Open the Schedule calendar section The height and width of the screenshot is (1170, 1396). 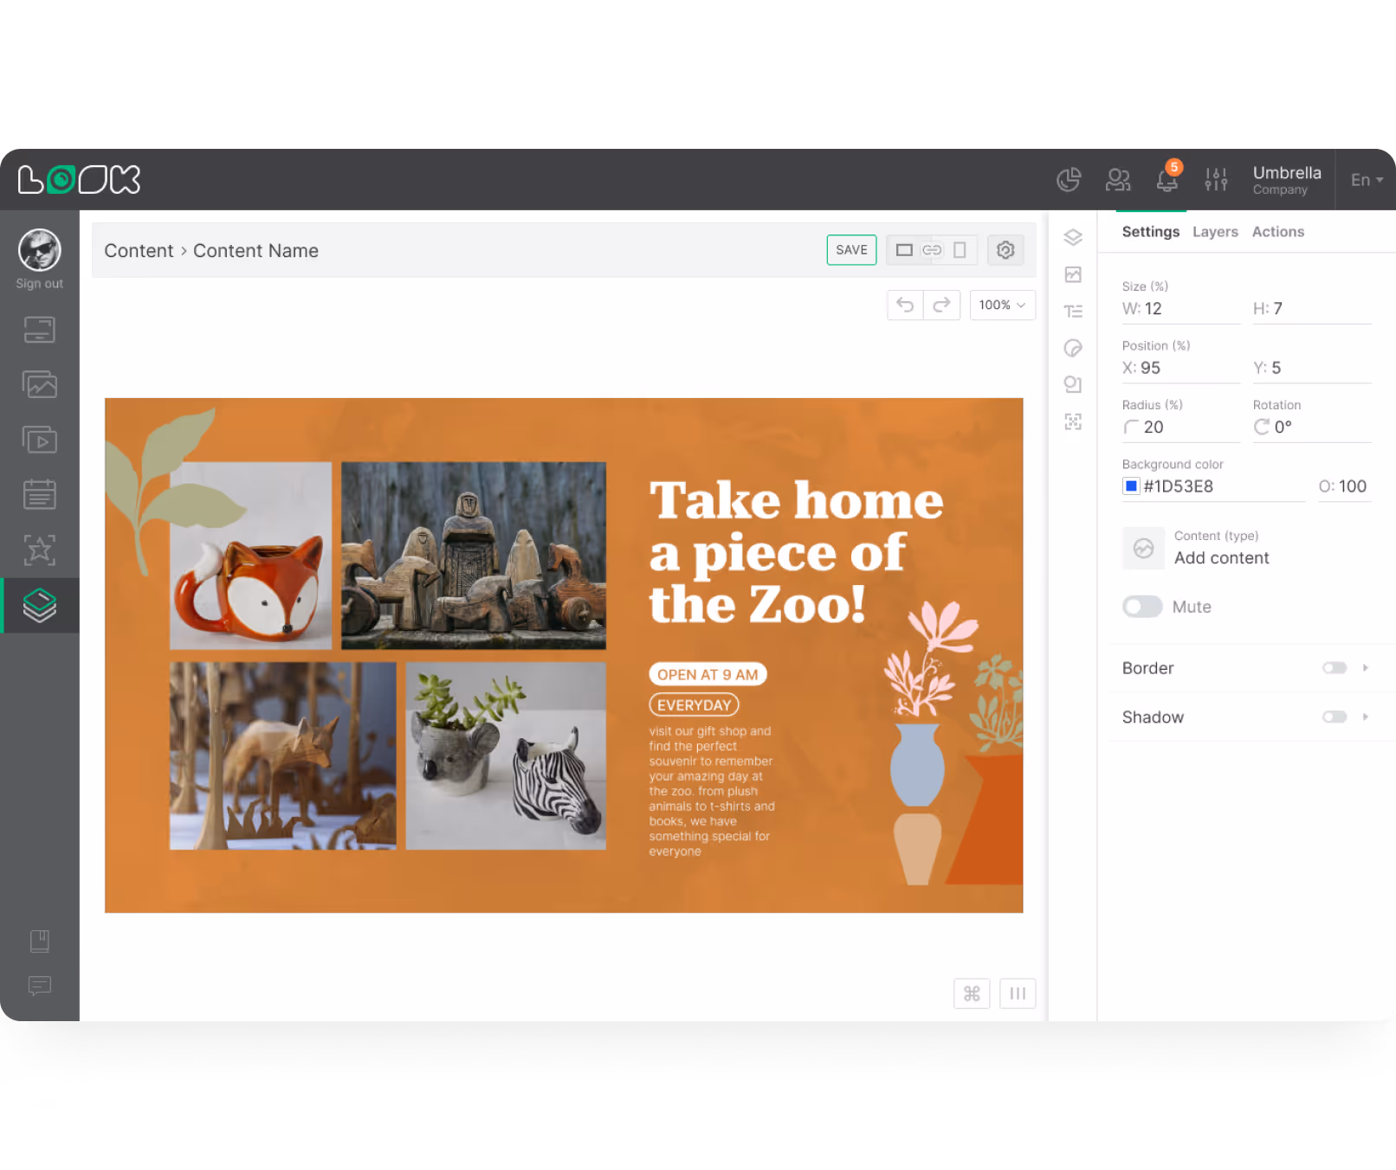coord(39,494)
